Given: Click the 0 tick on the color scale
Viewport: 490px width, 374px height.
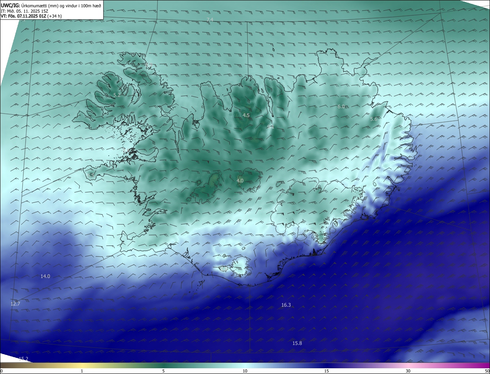Looking at the screenshot, I should 2,371.
